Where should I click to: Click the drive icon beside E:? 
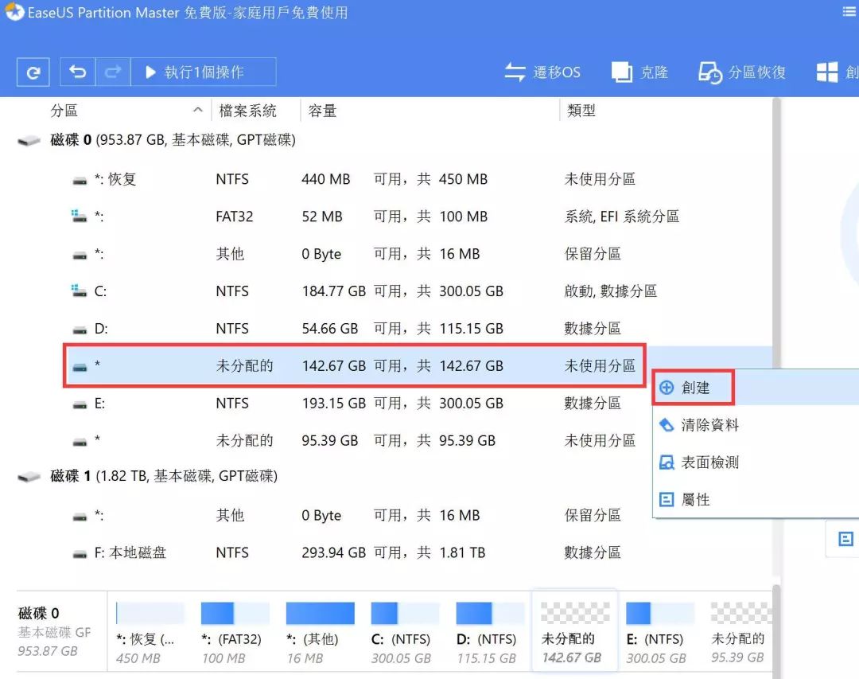(80, 404)
